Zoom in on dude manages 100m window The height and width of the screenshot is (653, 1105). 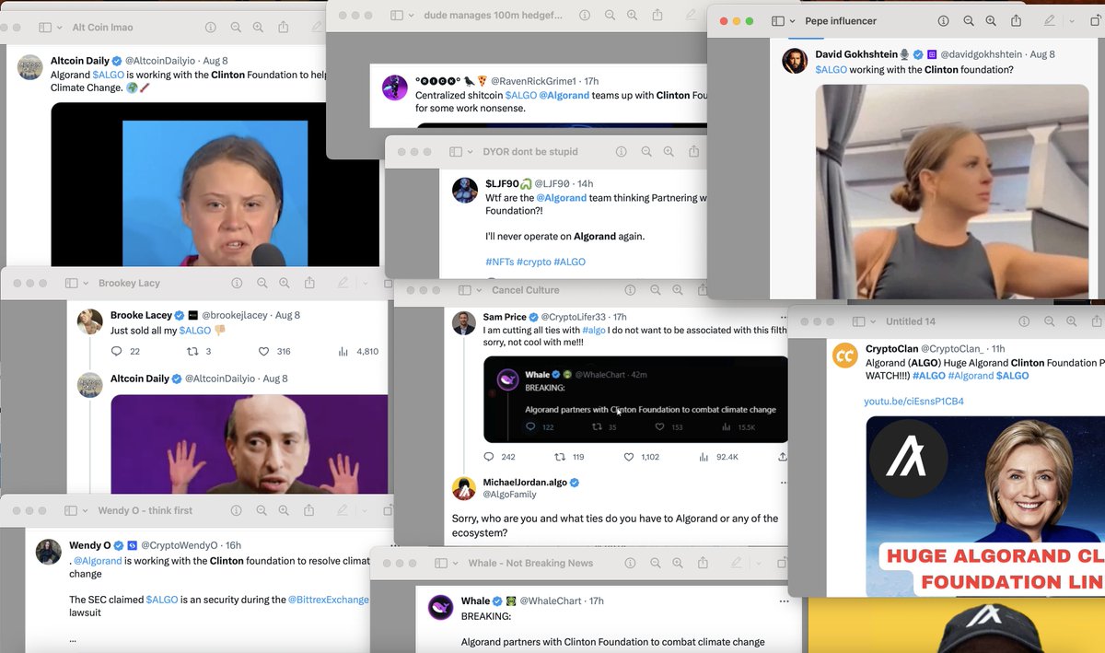632,16
